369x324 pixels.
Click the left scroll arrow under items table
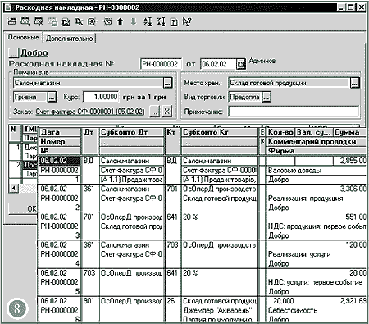pyautogui.click(x=14, y=188)
